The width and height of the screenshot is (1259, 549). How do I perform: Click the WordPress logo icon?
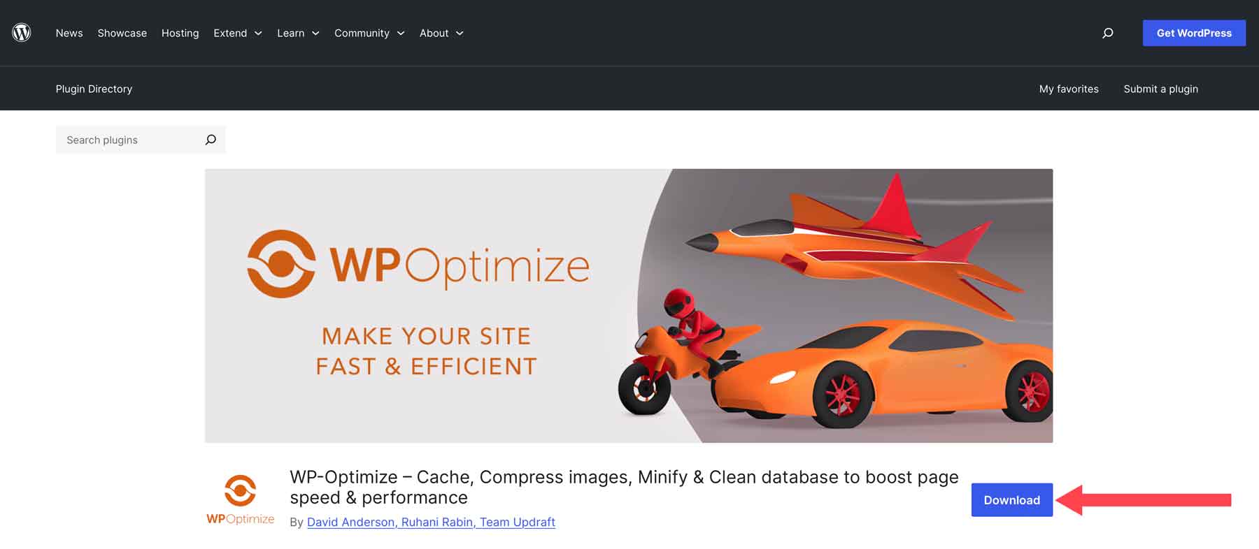coord(22,32)
